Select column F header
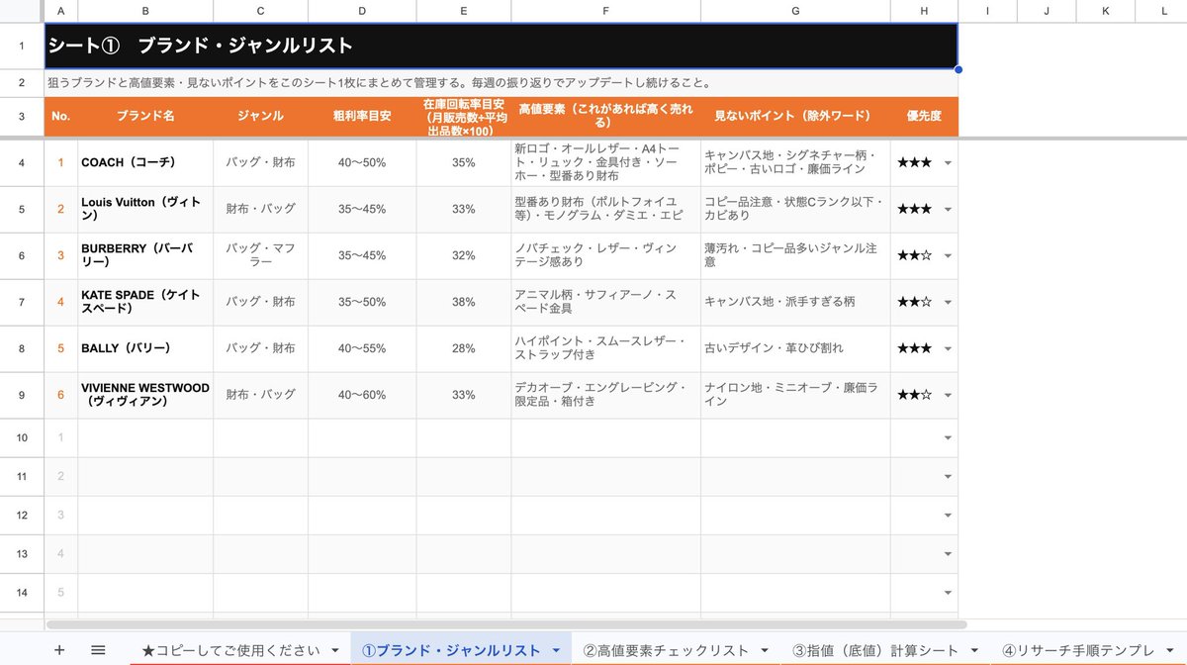Viewport: 1187px width, 665px height. point(605,11)
